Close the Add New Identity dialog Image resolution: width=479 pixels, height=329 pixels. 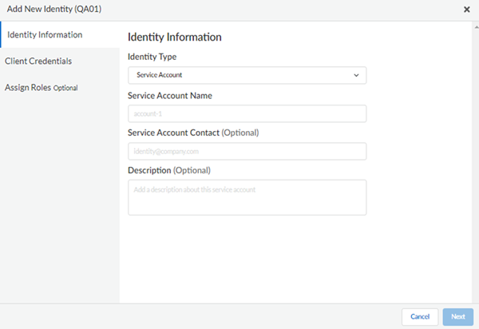(x=466, y=10)
